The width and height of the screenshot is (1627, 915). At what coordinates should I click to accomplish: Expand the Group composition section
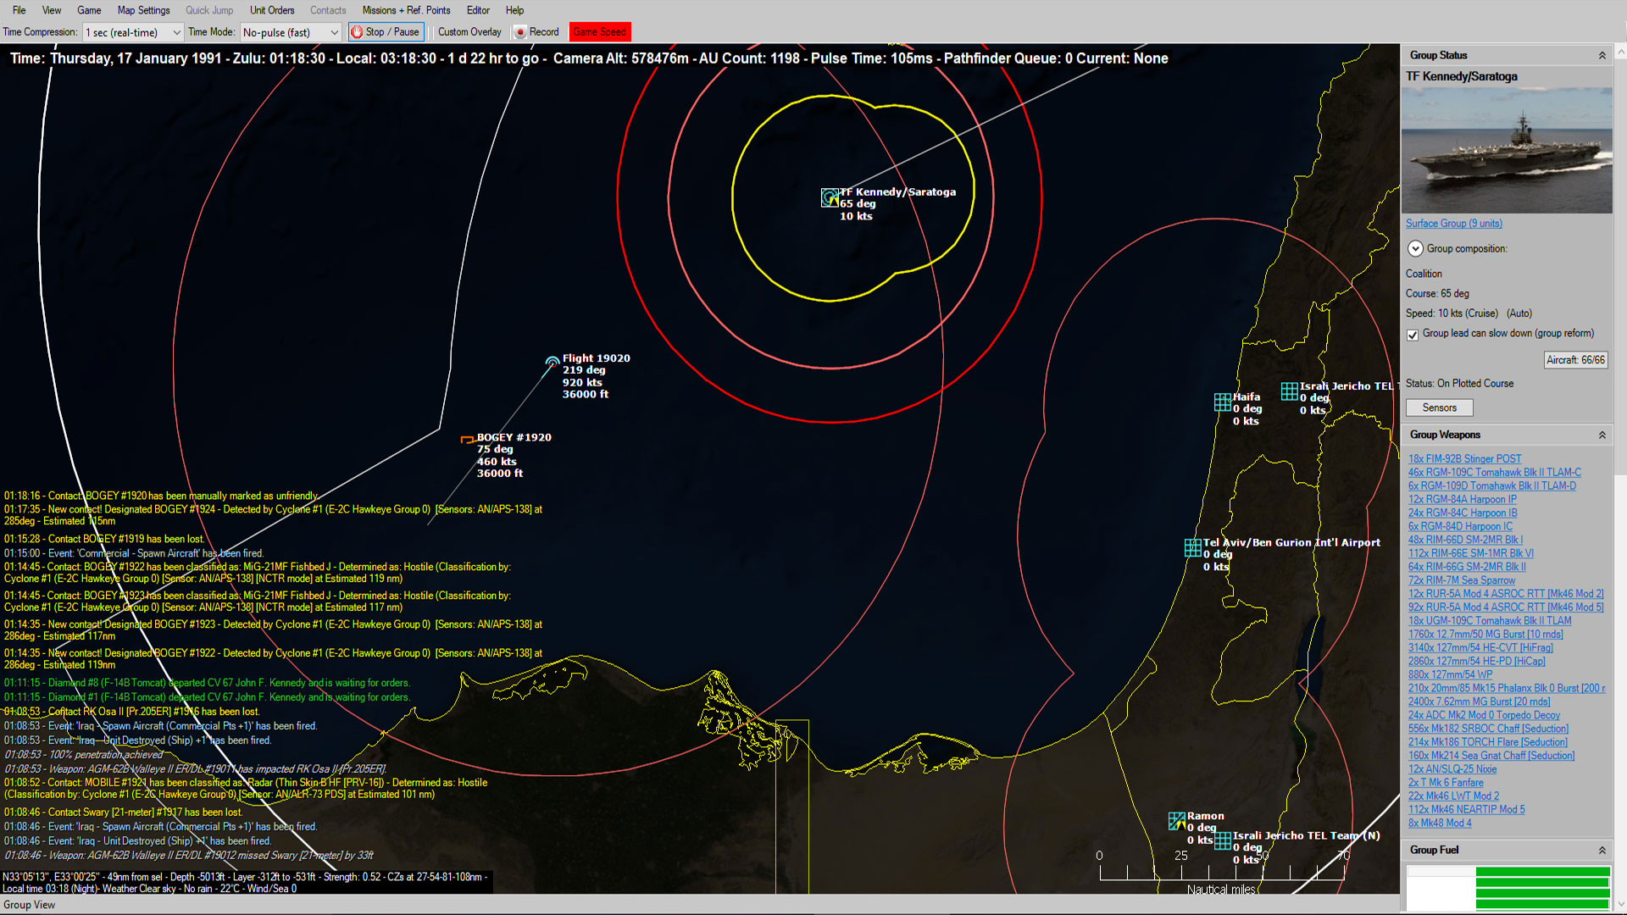point(1415,248)
